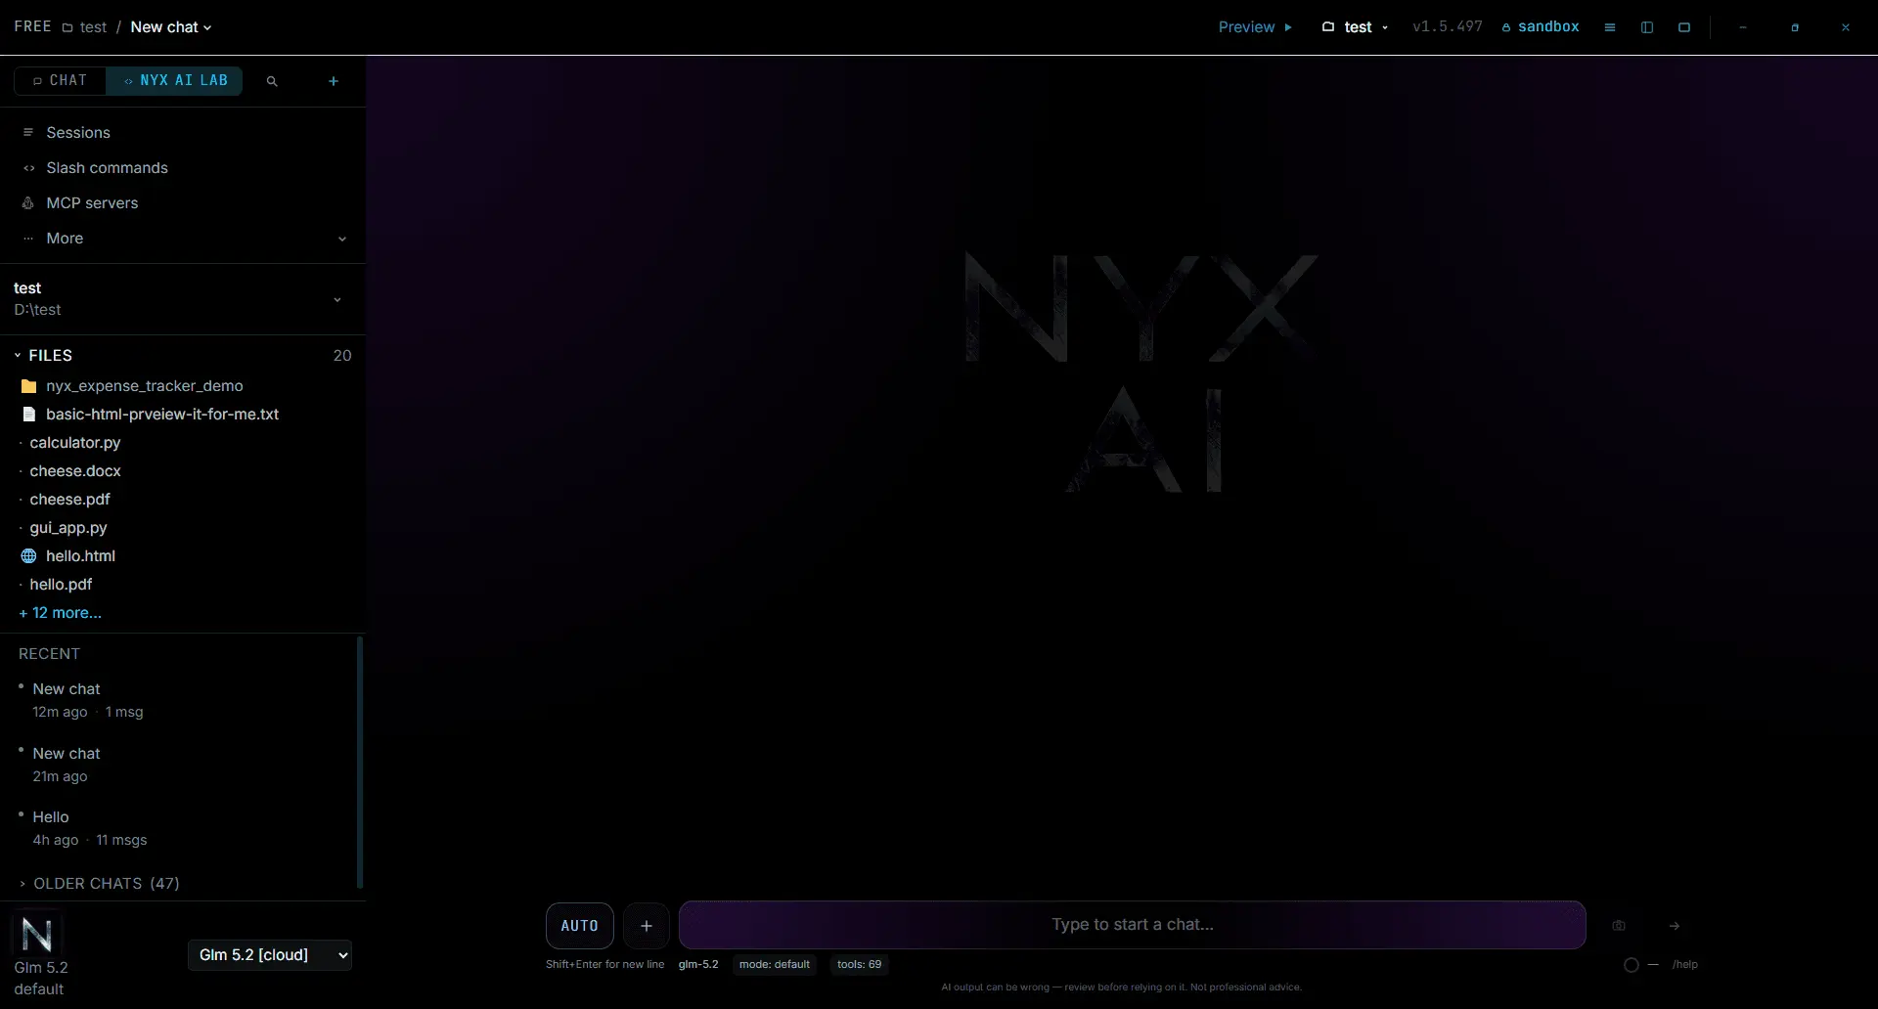
Task: Click the tools: 69 chip
Action: [860, 965]
